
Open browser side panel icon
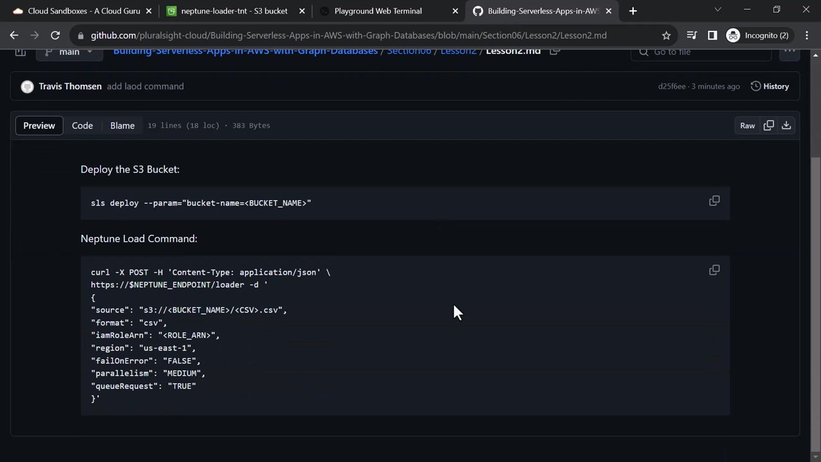[x=712, y=35]
